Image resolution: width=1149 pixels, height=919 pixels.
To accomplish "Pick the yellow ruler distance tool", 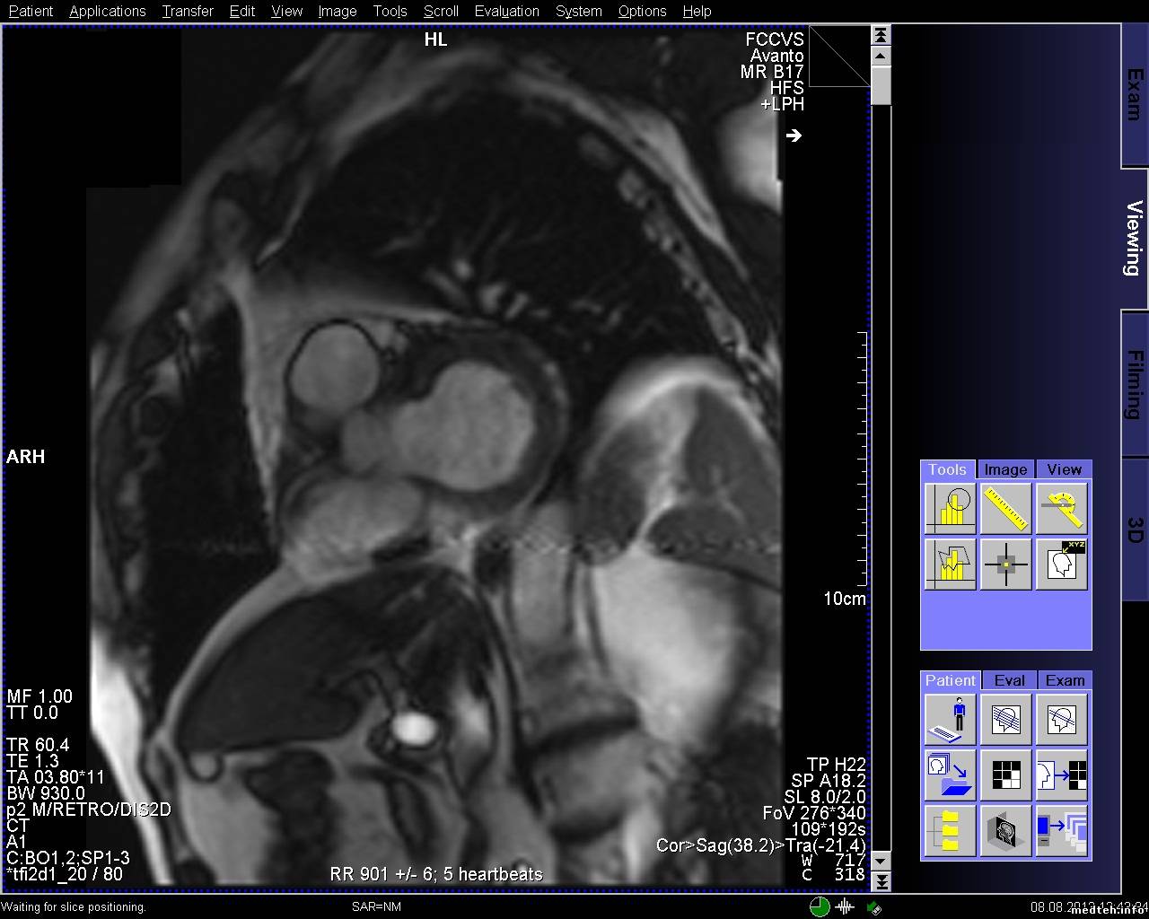I will click(1005, 509).
